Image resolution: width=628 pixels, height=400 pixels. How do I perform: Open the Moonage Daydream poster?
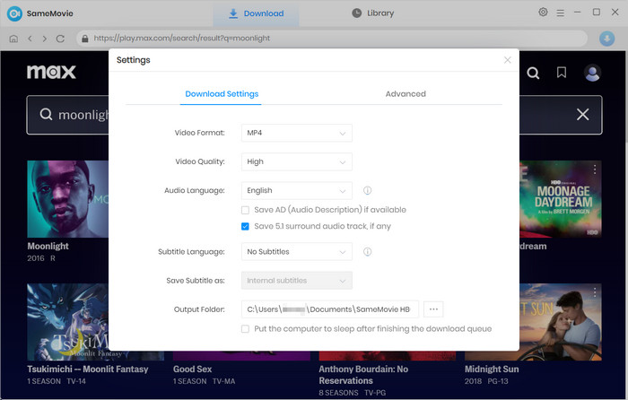pyautogui.click(x=561, y=199)
